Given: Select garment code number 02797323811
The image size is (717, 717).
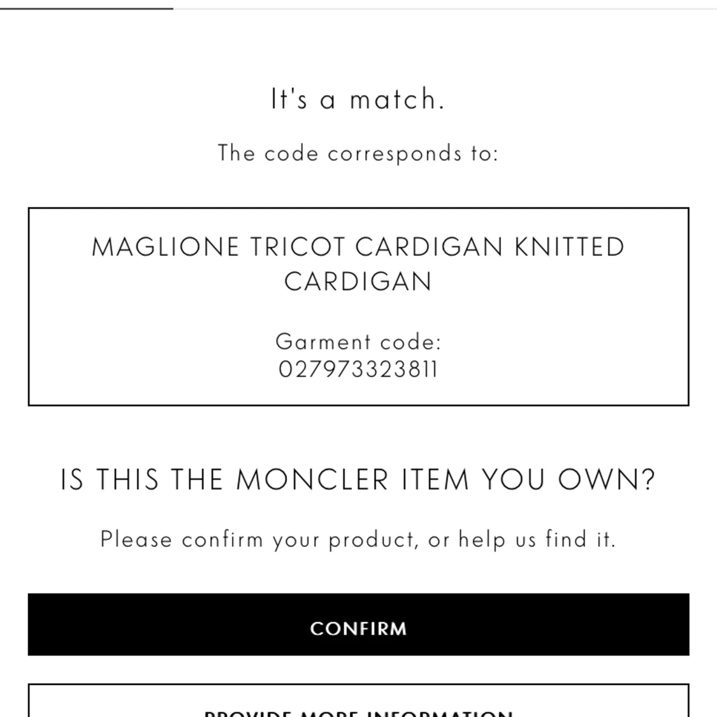Looking at the screenshot, I should point(358,369).
